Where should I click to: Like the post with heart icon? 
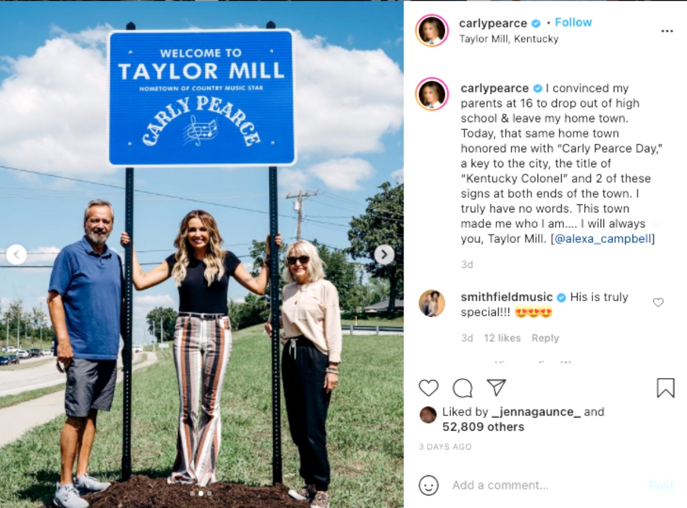(428, 388)
